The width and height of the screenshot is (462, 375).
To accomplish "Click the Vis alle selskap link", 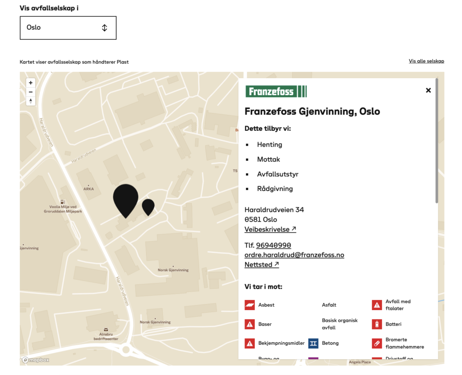I will (x=426, y=61).
